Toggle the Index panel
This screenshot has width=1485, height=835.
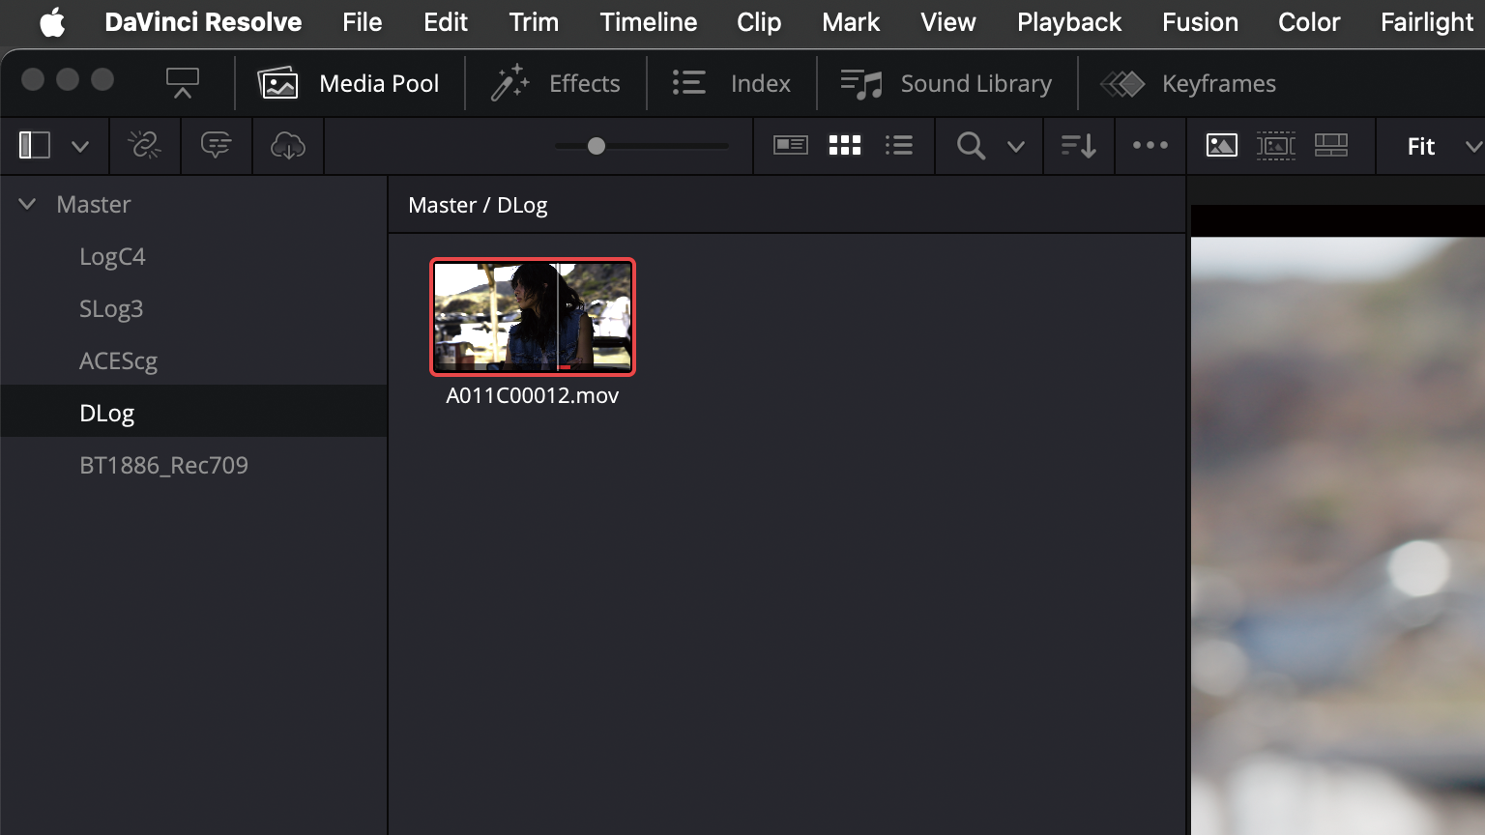(x=732, y=84)
